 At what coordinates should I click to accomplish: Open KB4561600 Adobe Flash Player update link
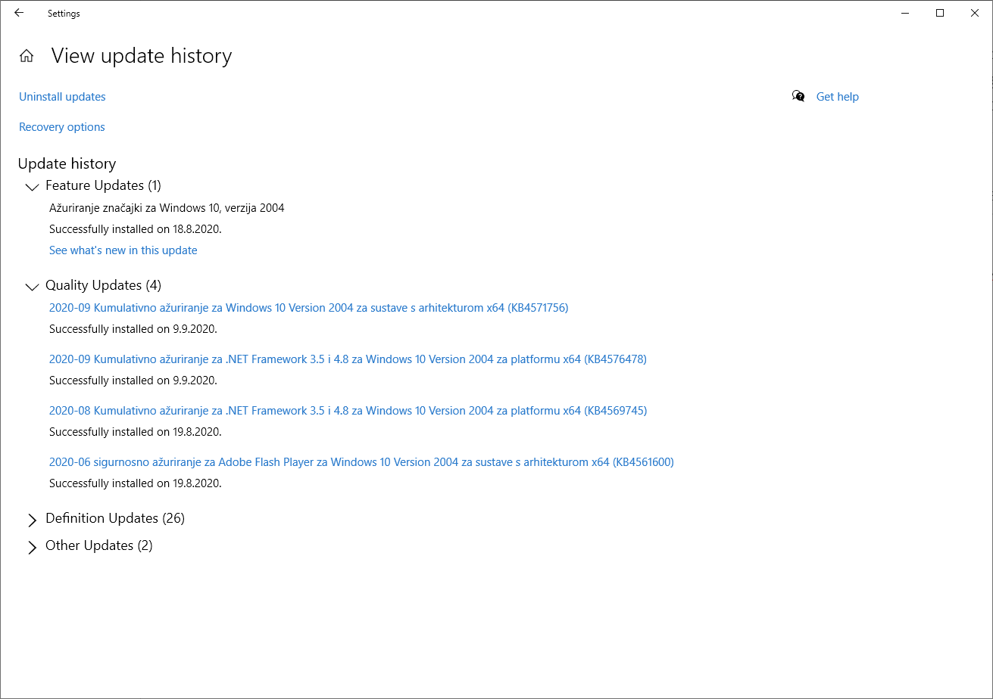(361, 462)
